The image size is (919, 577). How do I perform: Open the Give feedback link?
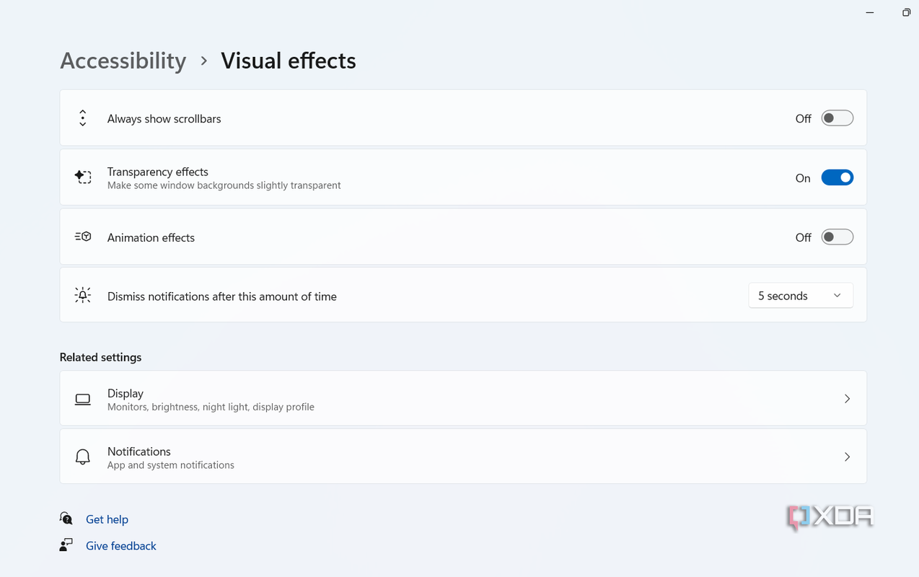121,546
